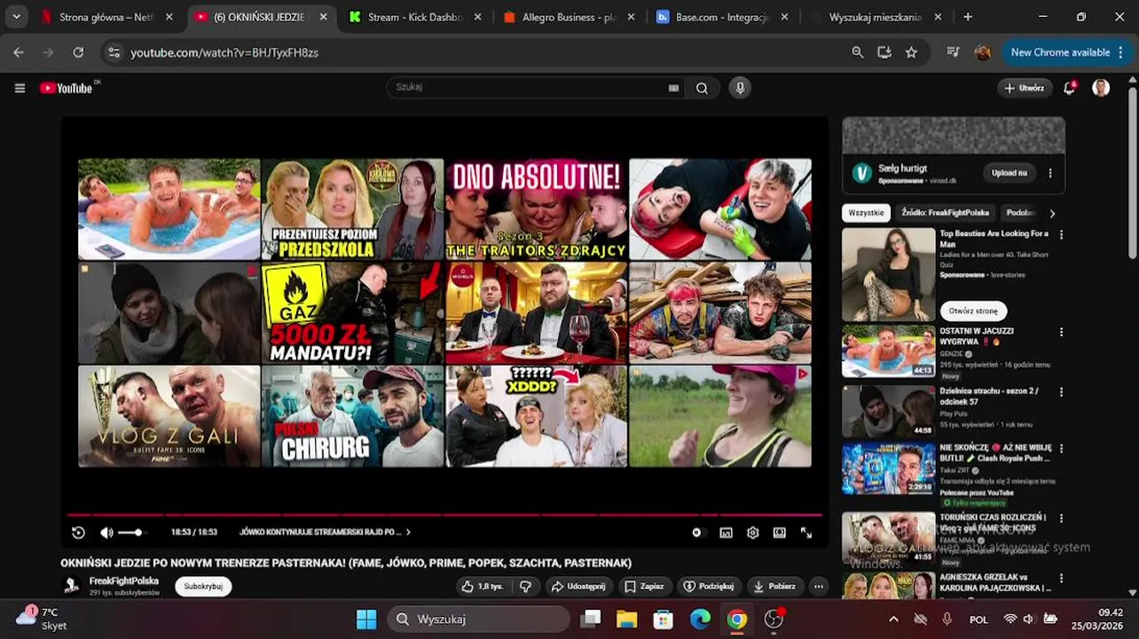Like the video with thumbs up
The height and width of the screenshot is (639, 1139).
tap(483, 587)
